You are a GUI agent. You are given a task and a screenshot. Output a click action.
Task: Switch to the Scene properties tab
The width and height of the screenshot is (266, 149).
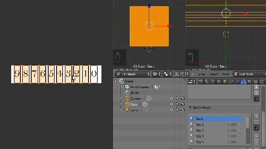pos(213,82)
